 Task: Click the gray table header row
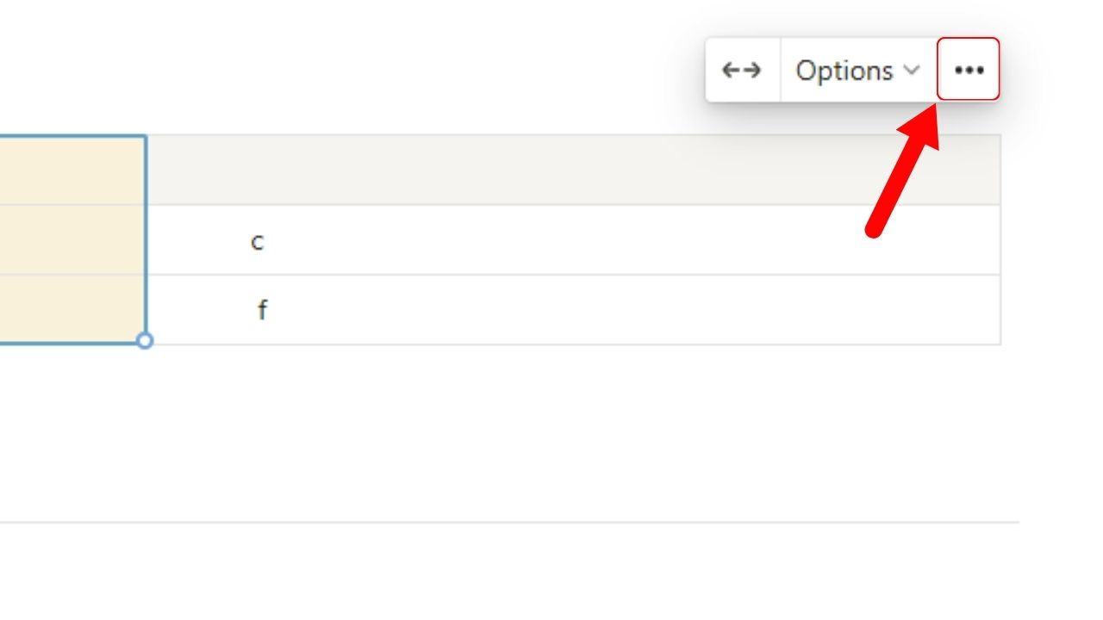[517, 170]
